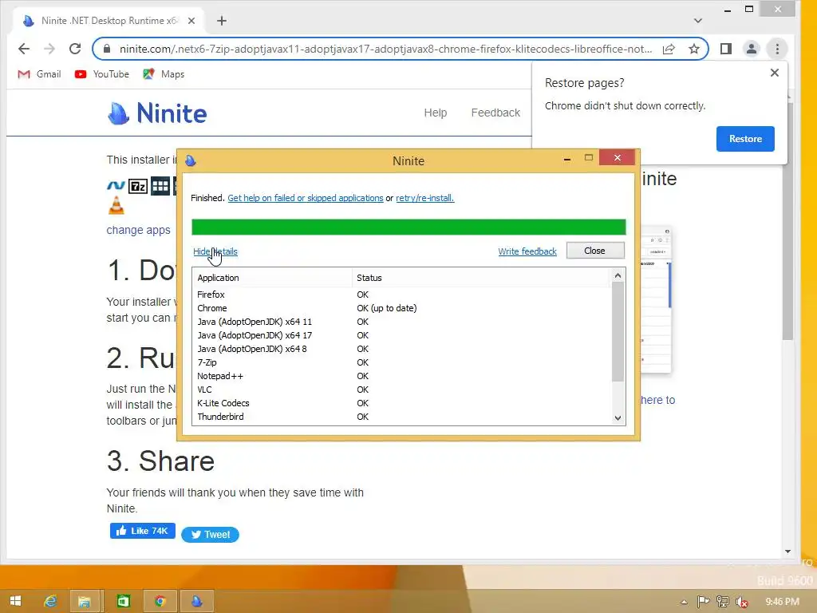Screen dimensions: 817x613
Task: Open the YouTube bookmark
Action: click(101, 74)
